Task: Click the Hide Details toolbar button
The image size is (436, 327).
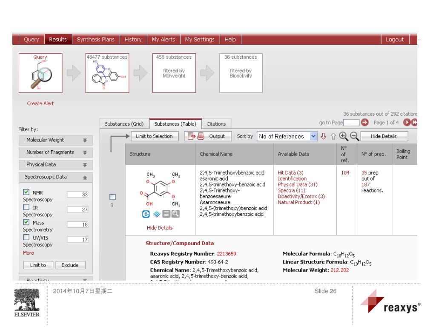Action: (x=384, y=136)
